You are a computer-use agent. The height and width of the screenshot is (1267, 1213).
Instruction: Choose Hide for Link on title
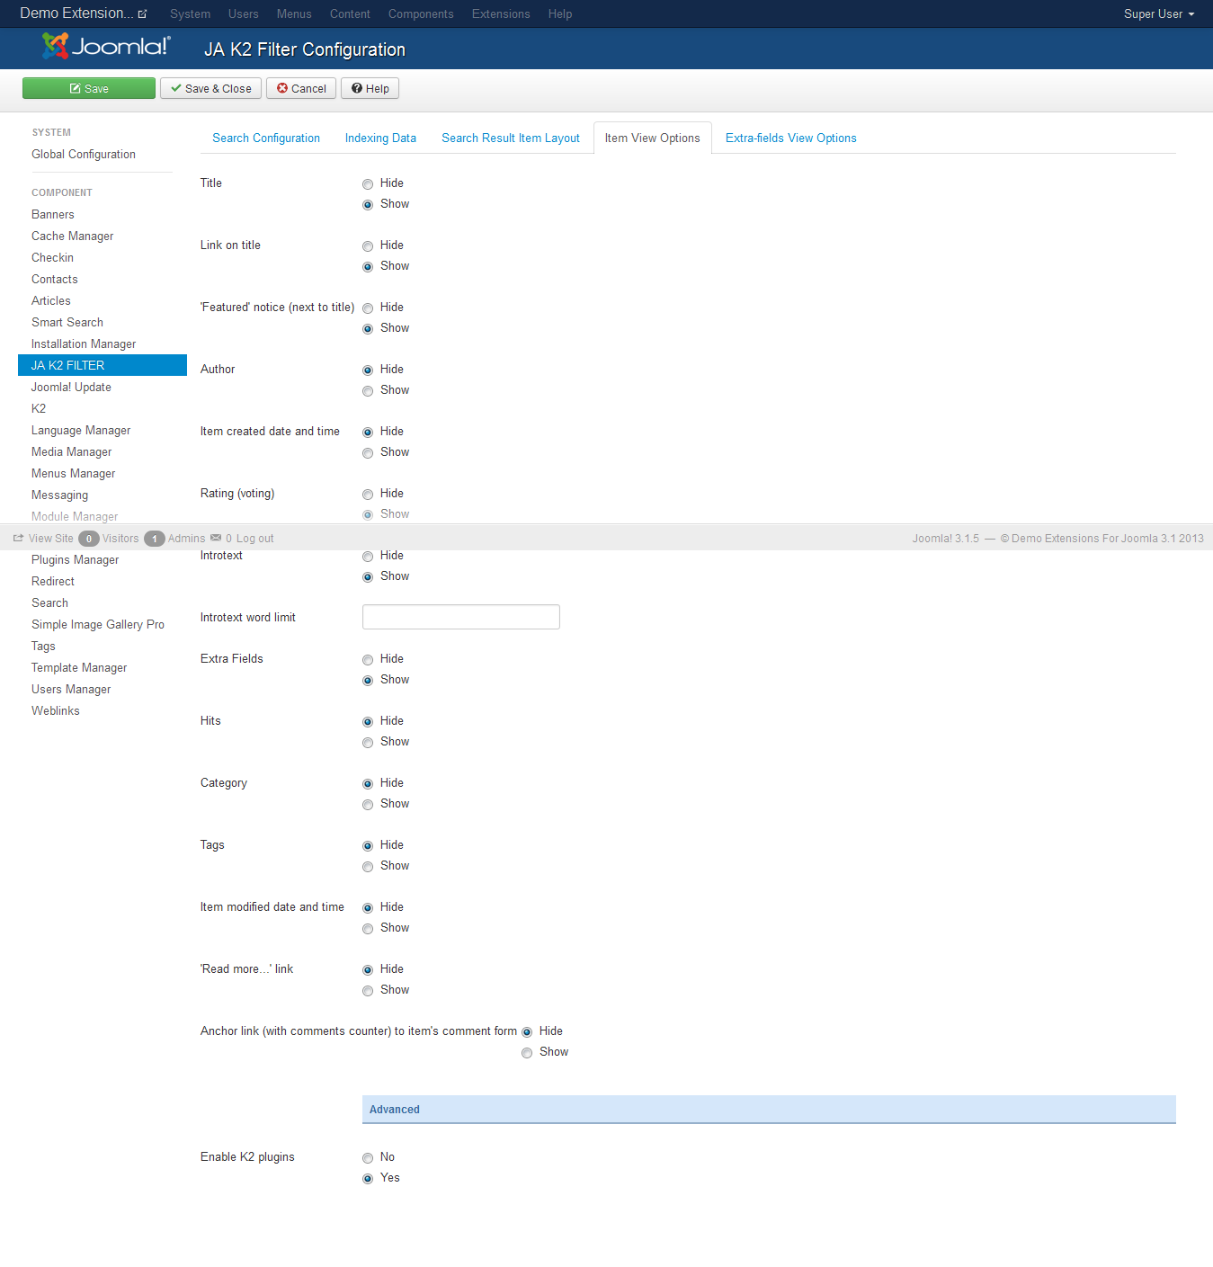click(x=368, y=246)
